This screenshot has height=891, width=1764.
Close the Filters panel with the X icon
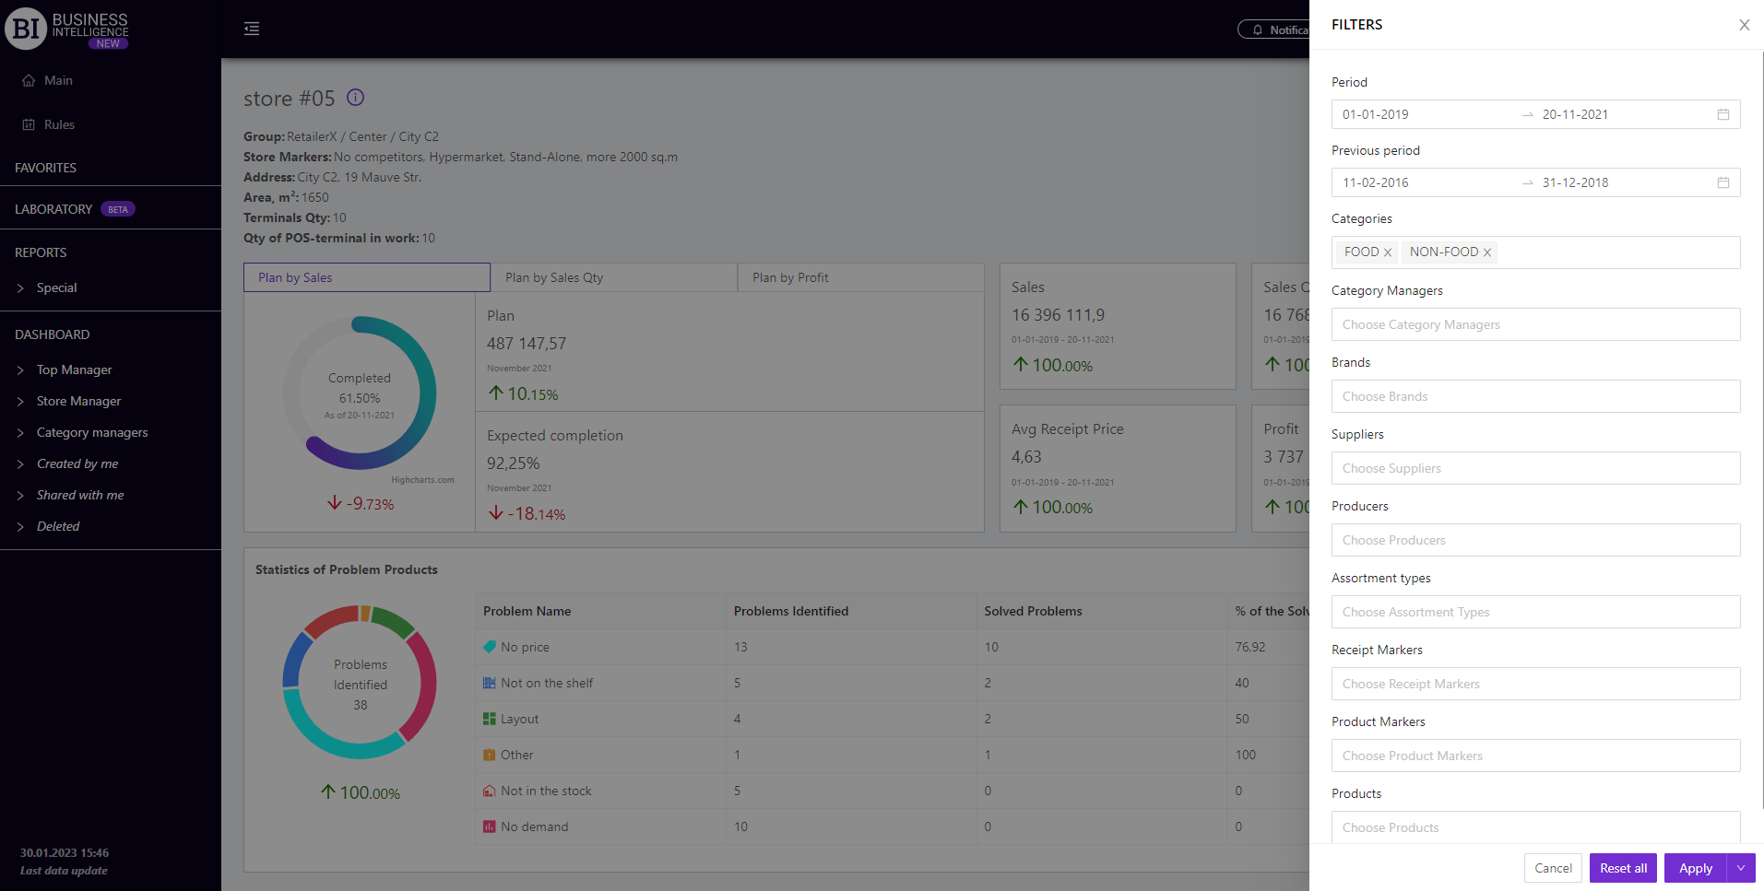1744,25
